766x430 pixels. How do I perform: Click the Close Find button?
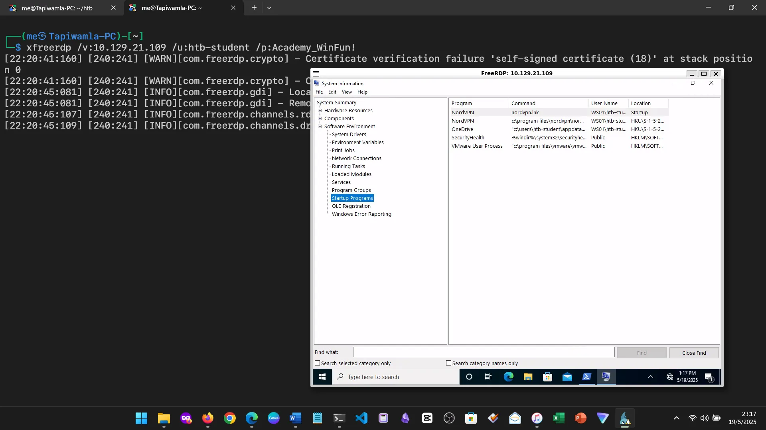(694, 353)
